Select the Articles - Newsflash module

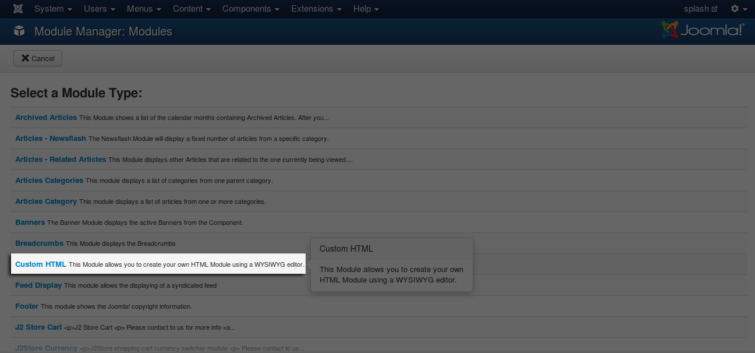51,139
